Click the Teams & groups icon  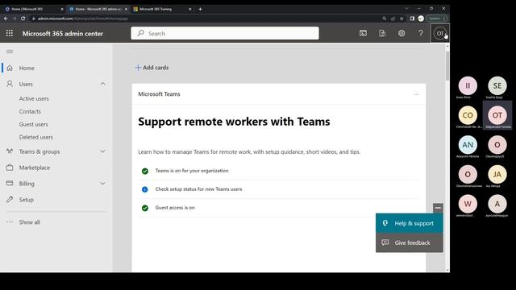coord(10,151)
